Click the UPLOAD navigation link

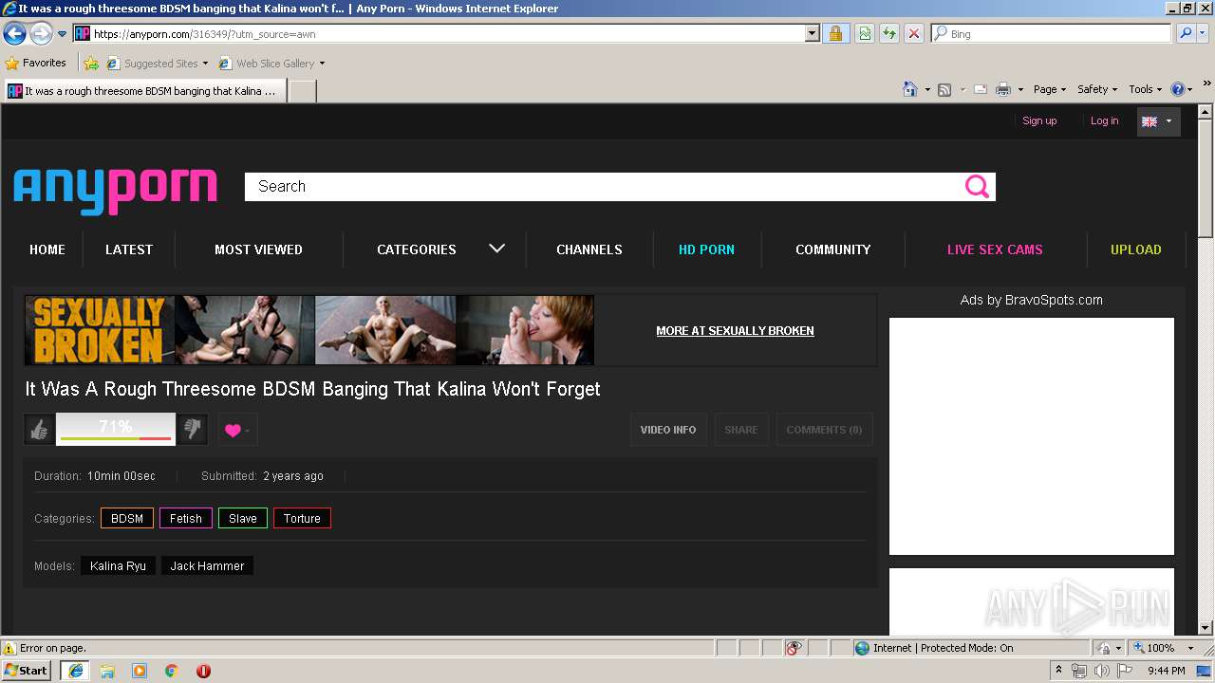coord(1136,249)
